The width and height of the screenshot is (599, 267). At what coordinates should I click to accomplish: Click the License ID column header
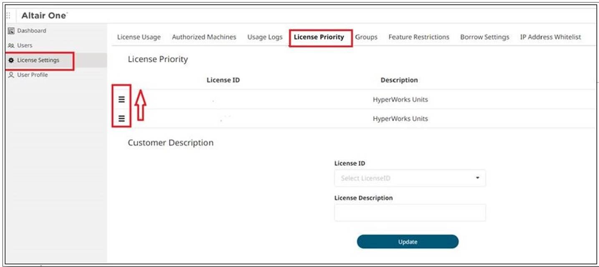click(223, 80)
